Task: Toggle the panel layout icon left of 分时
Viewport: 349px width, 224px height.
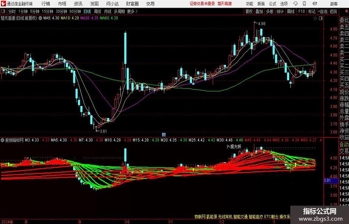Action: click(x=3, y=11)
